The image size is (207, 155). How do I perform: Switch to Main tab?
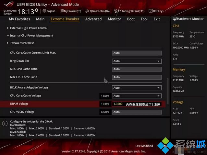tap(40, 19)
